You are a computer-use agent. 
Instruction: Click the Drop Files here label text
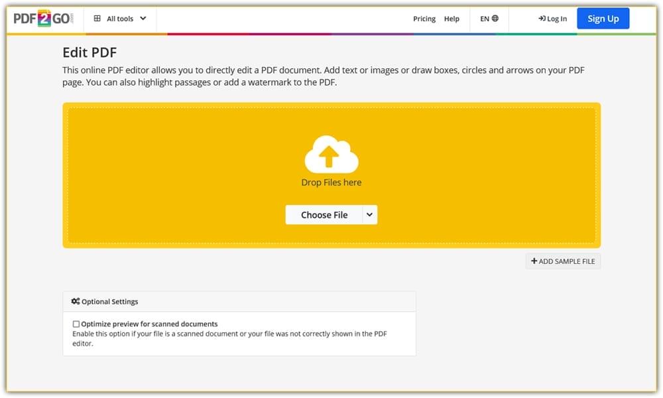[x=331, y=182]
